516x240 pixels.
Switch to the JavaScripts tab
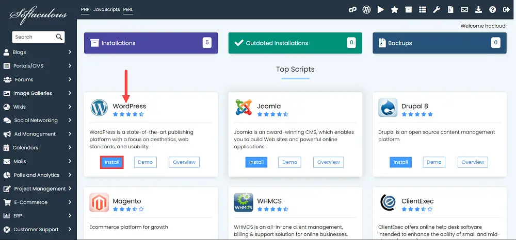106,9
